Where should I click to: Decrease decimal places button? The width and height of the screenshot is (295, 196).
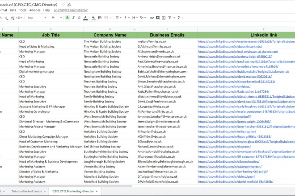click(6, 18)
